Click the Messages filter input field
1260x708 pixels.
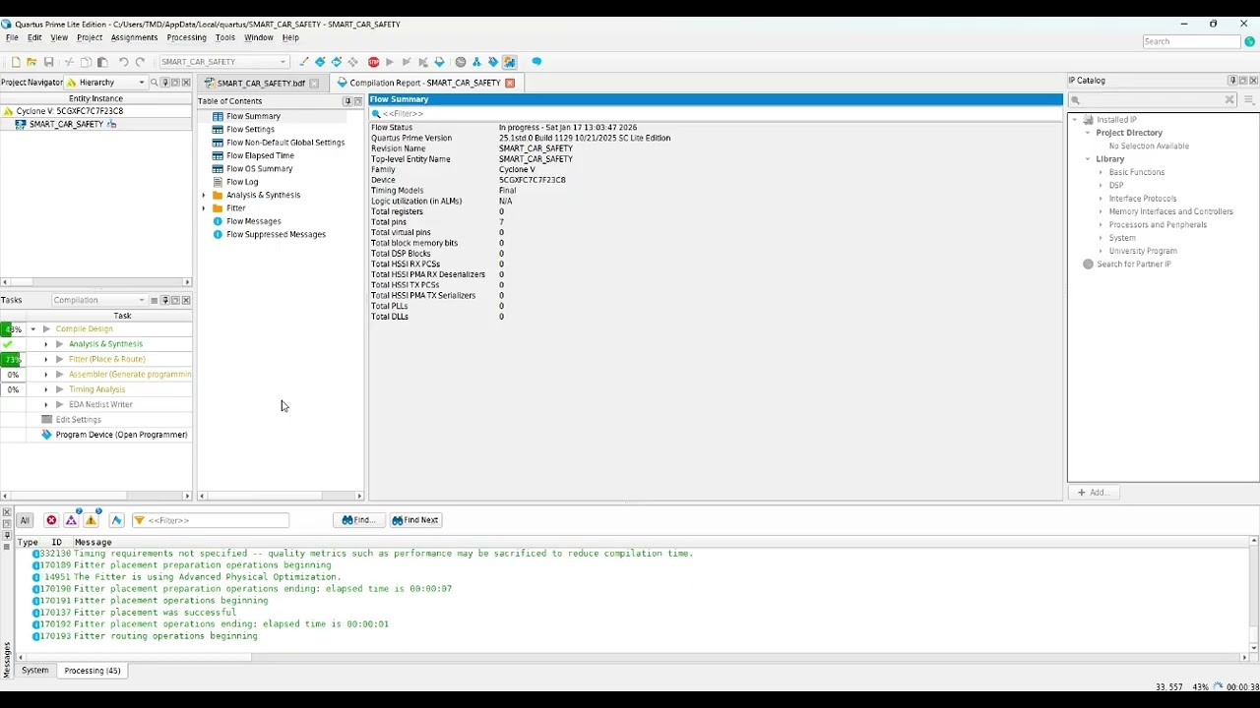(x=211, y=520)
